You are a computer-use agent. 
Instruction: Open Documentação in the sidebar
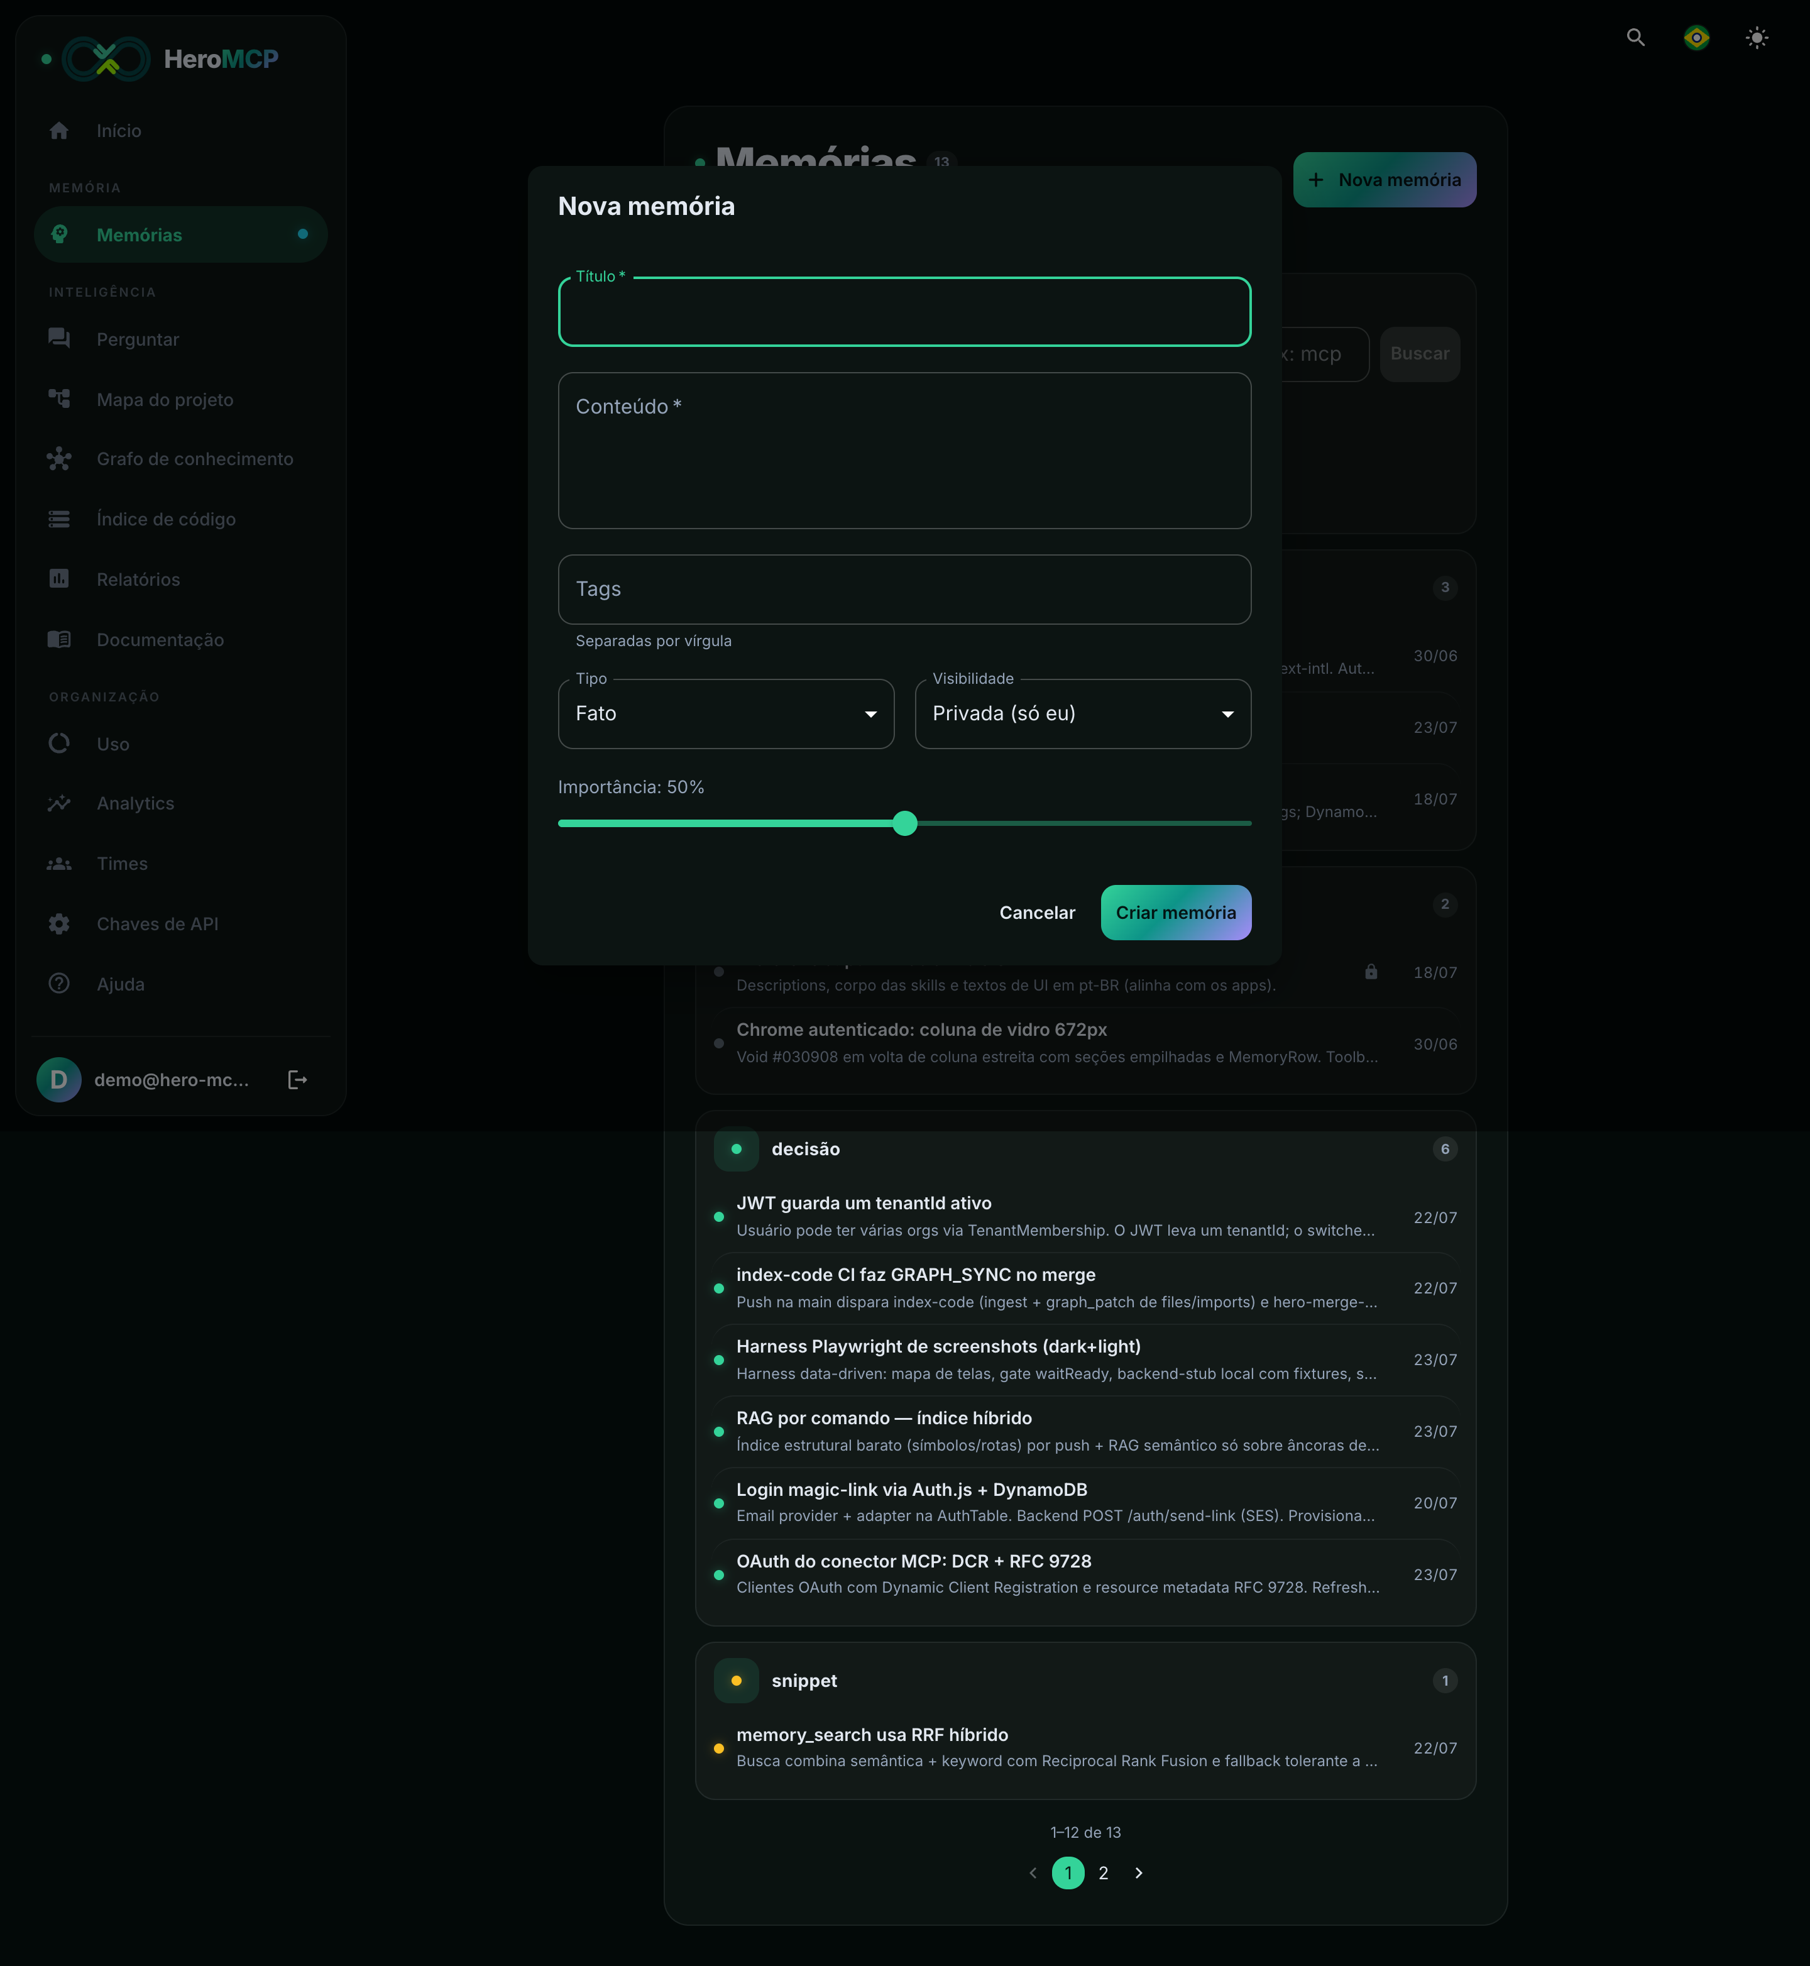181,640
